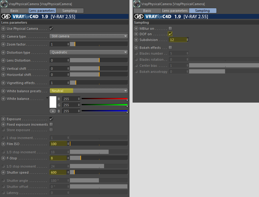Screen dimensions: 259x197
Task: Disable the Use Physical Camera checkbox
Action: [x=51, y=29]
